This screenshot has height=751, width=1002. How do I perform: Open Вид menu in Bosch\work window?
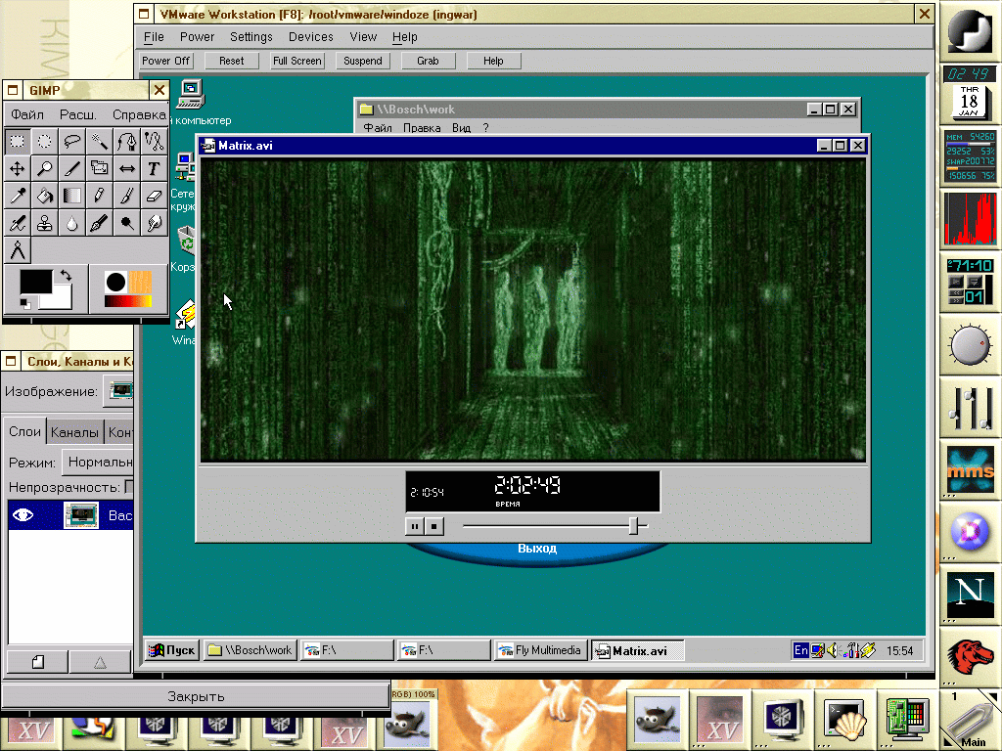(462, 128)
